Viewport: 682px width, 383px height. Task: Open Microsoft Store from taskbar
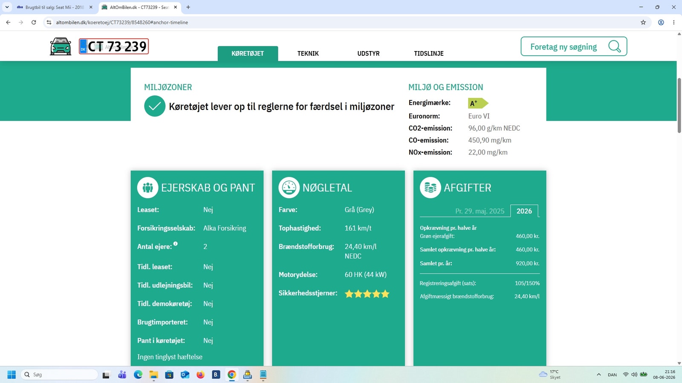[x=169, y=374]
